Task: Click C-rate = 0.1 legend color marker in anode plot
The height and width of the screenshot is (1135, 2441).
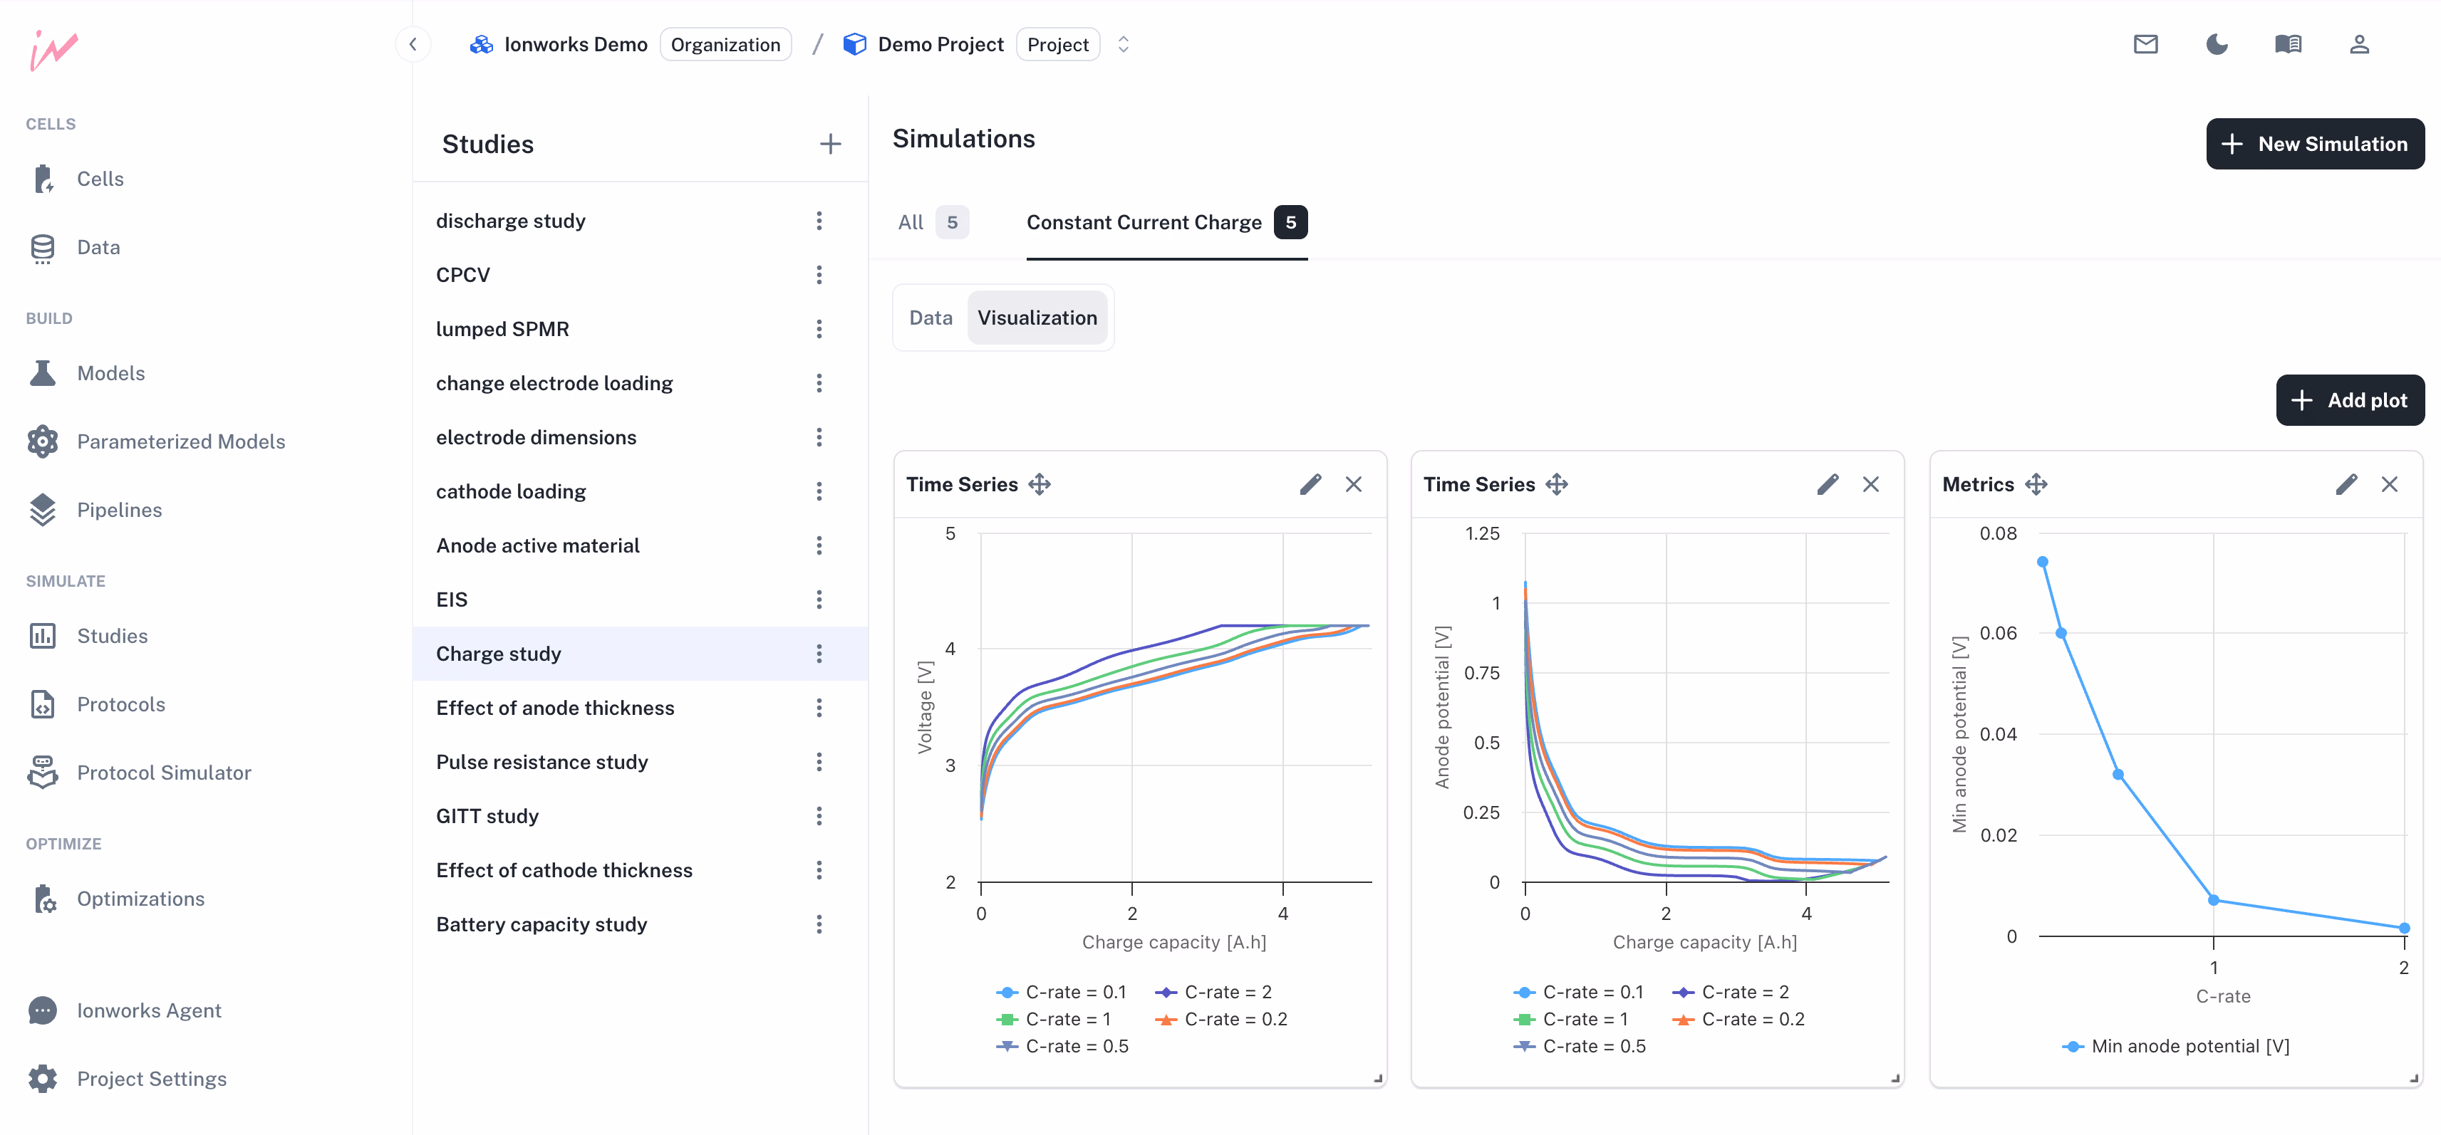Action: (1524, 992)
